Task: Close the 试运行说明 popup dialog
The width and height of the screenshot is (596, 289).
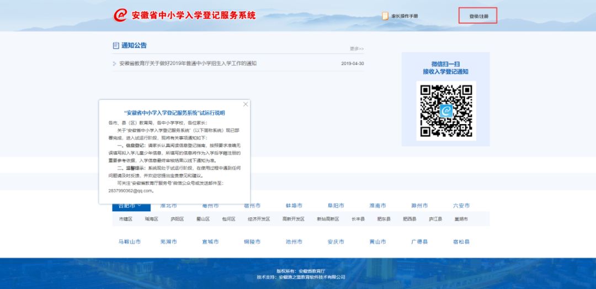Action: coord(246,104)
